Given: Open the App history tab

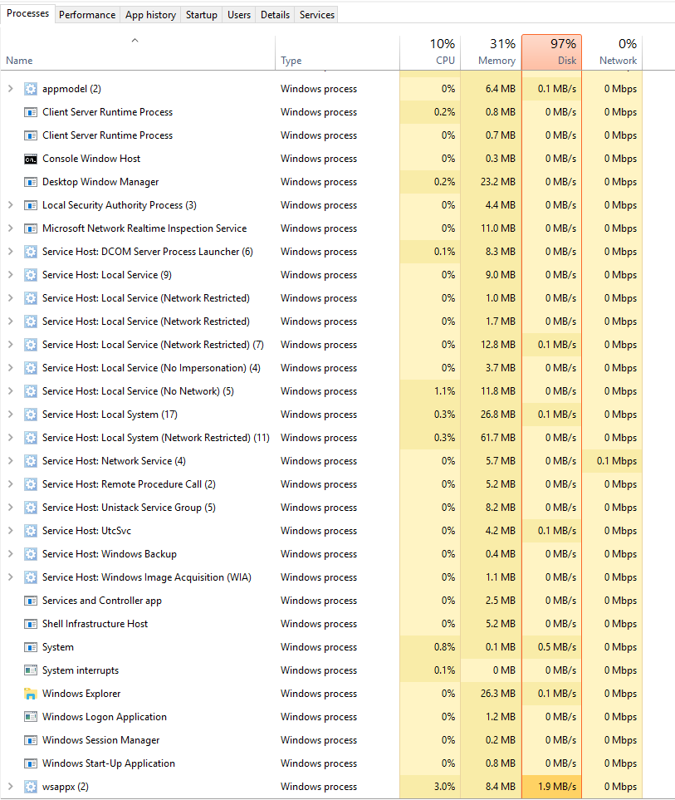Looking at the screenshot, I should (150, 15).
